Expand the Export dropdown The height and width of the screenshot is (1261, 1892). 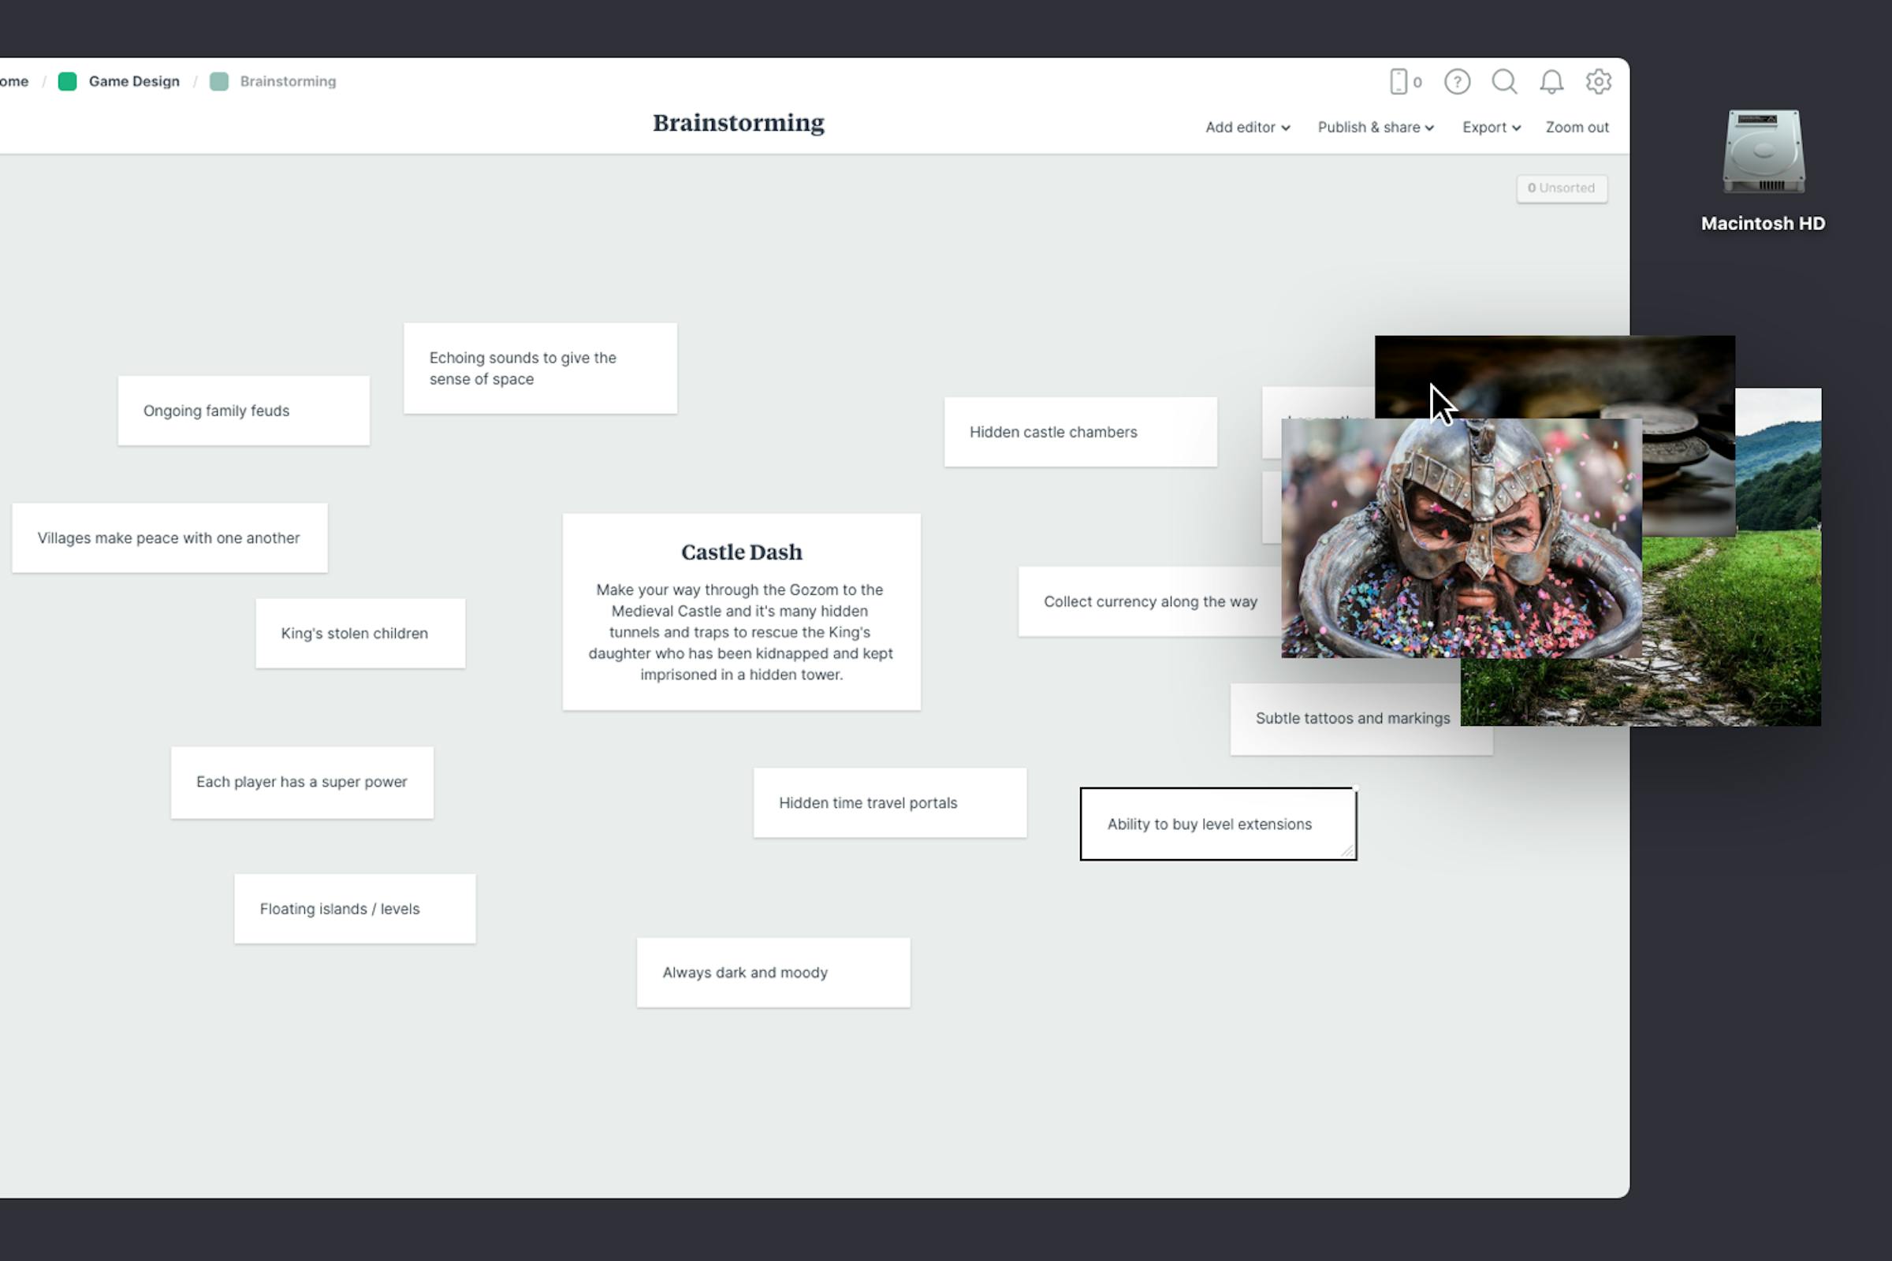click(x=1490, y=127)
